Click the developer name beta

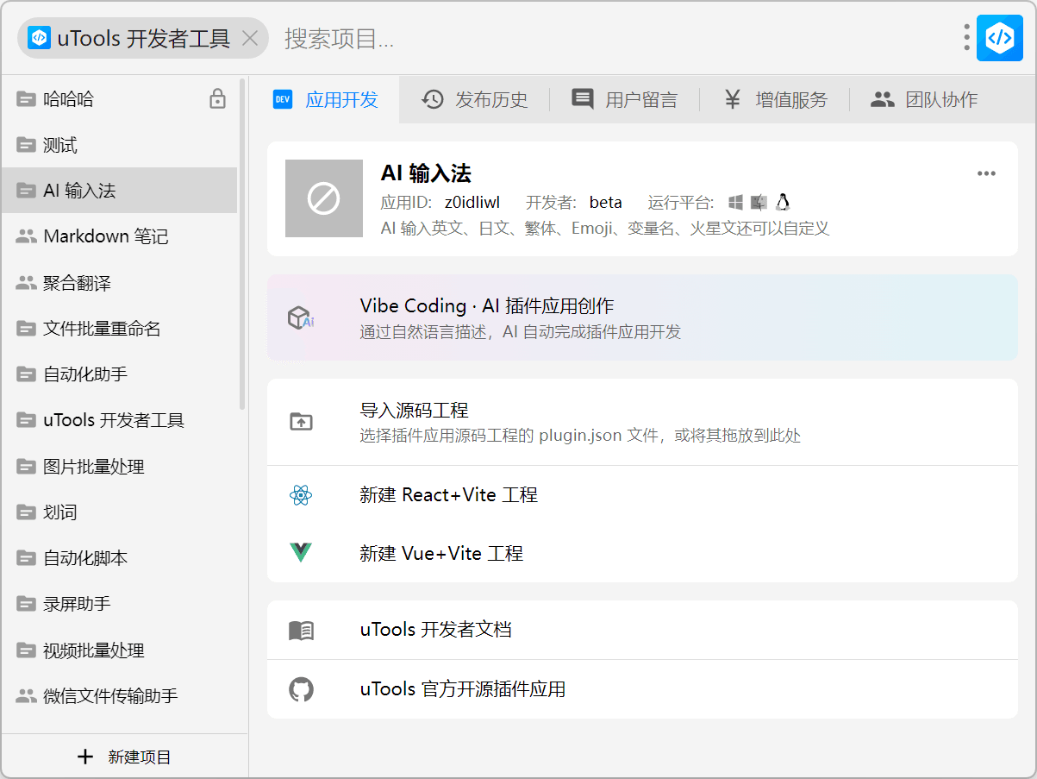[x=606, y=203]
